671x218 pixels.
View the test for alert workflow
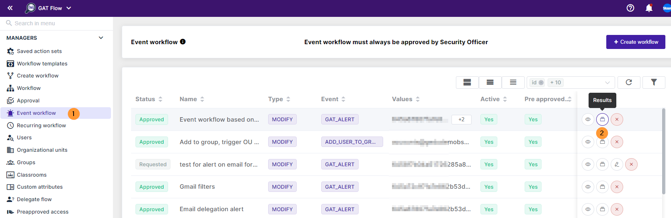click(588, 164)
